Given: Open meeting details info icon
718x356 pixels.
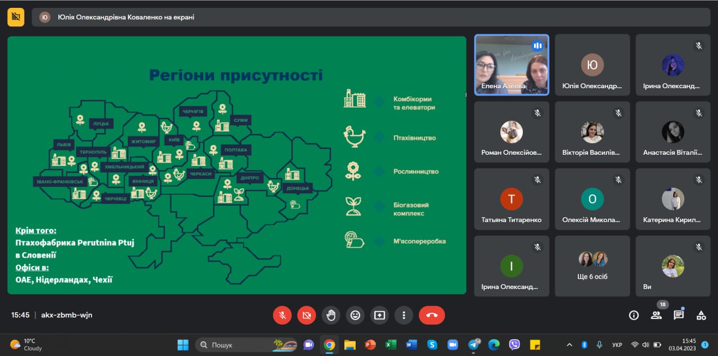Looking at the screenshot, I should pos(634,315).
